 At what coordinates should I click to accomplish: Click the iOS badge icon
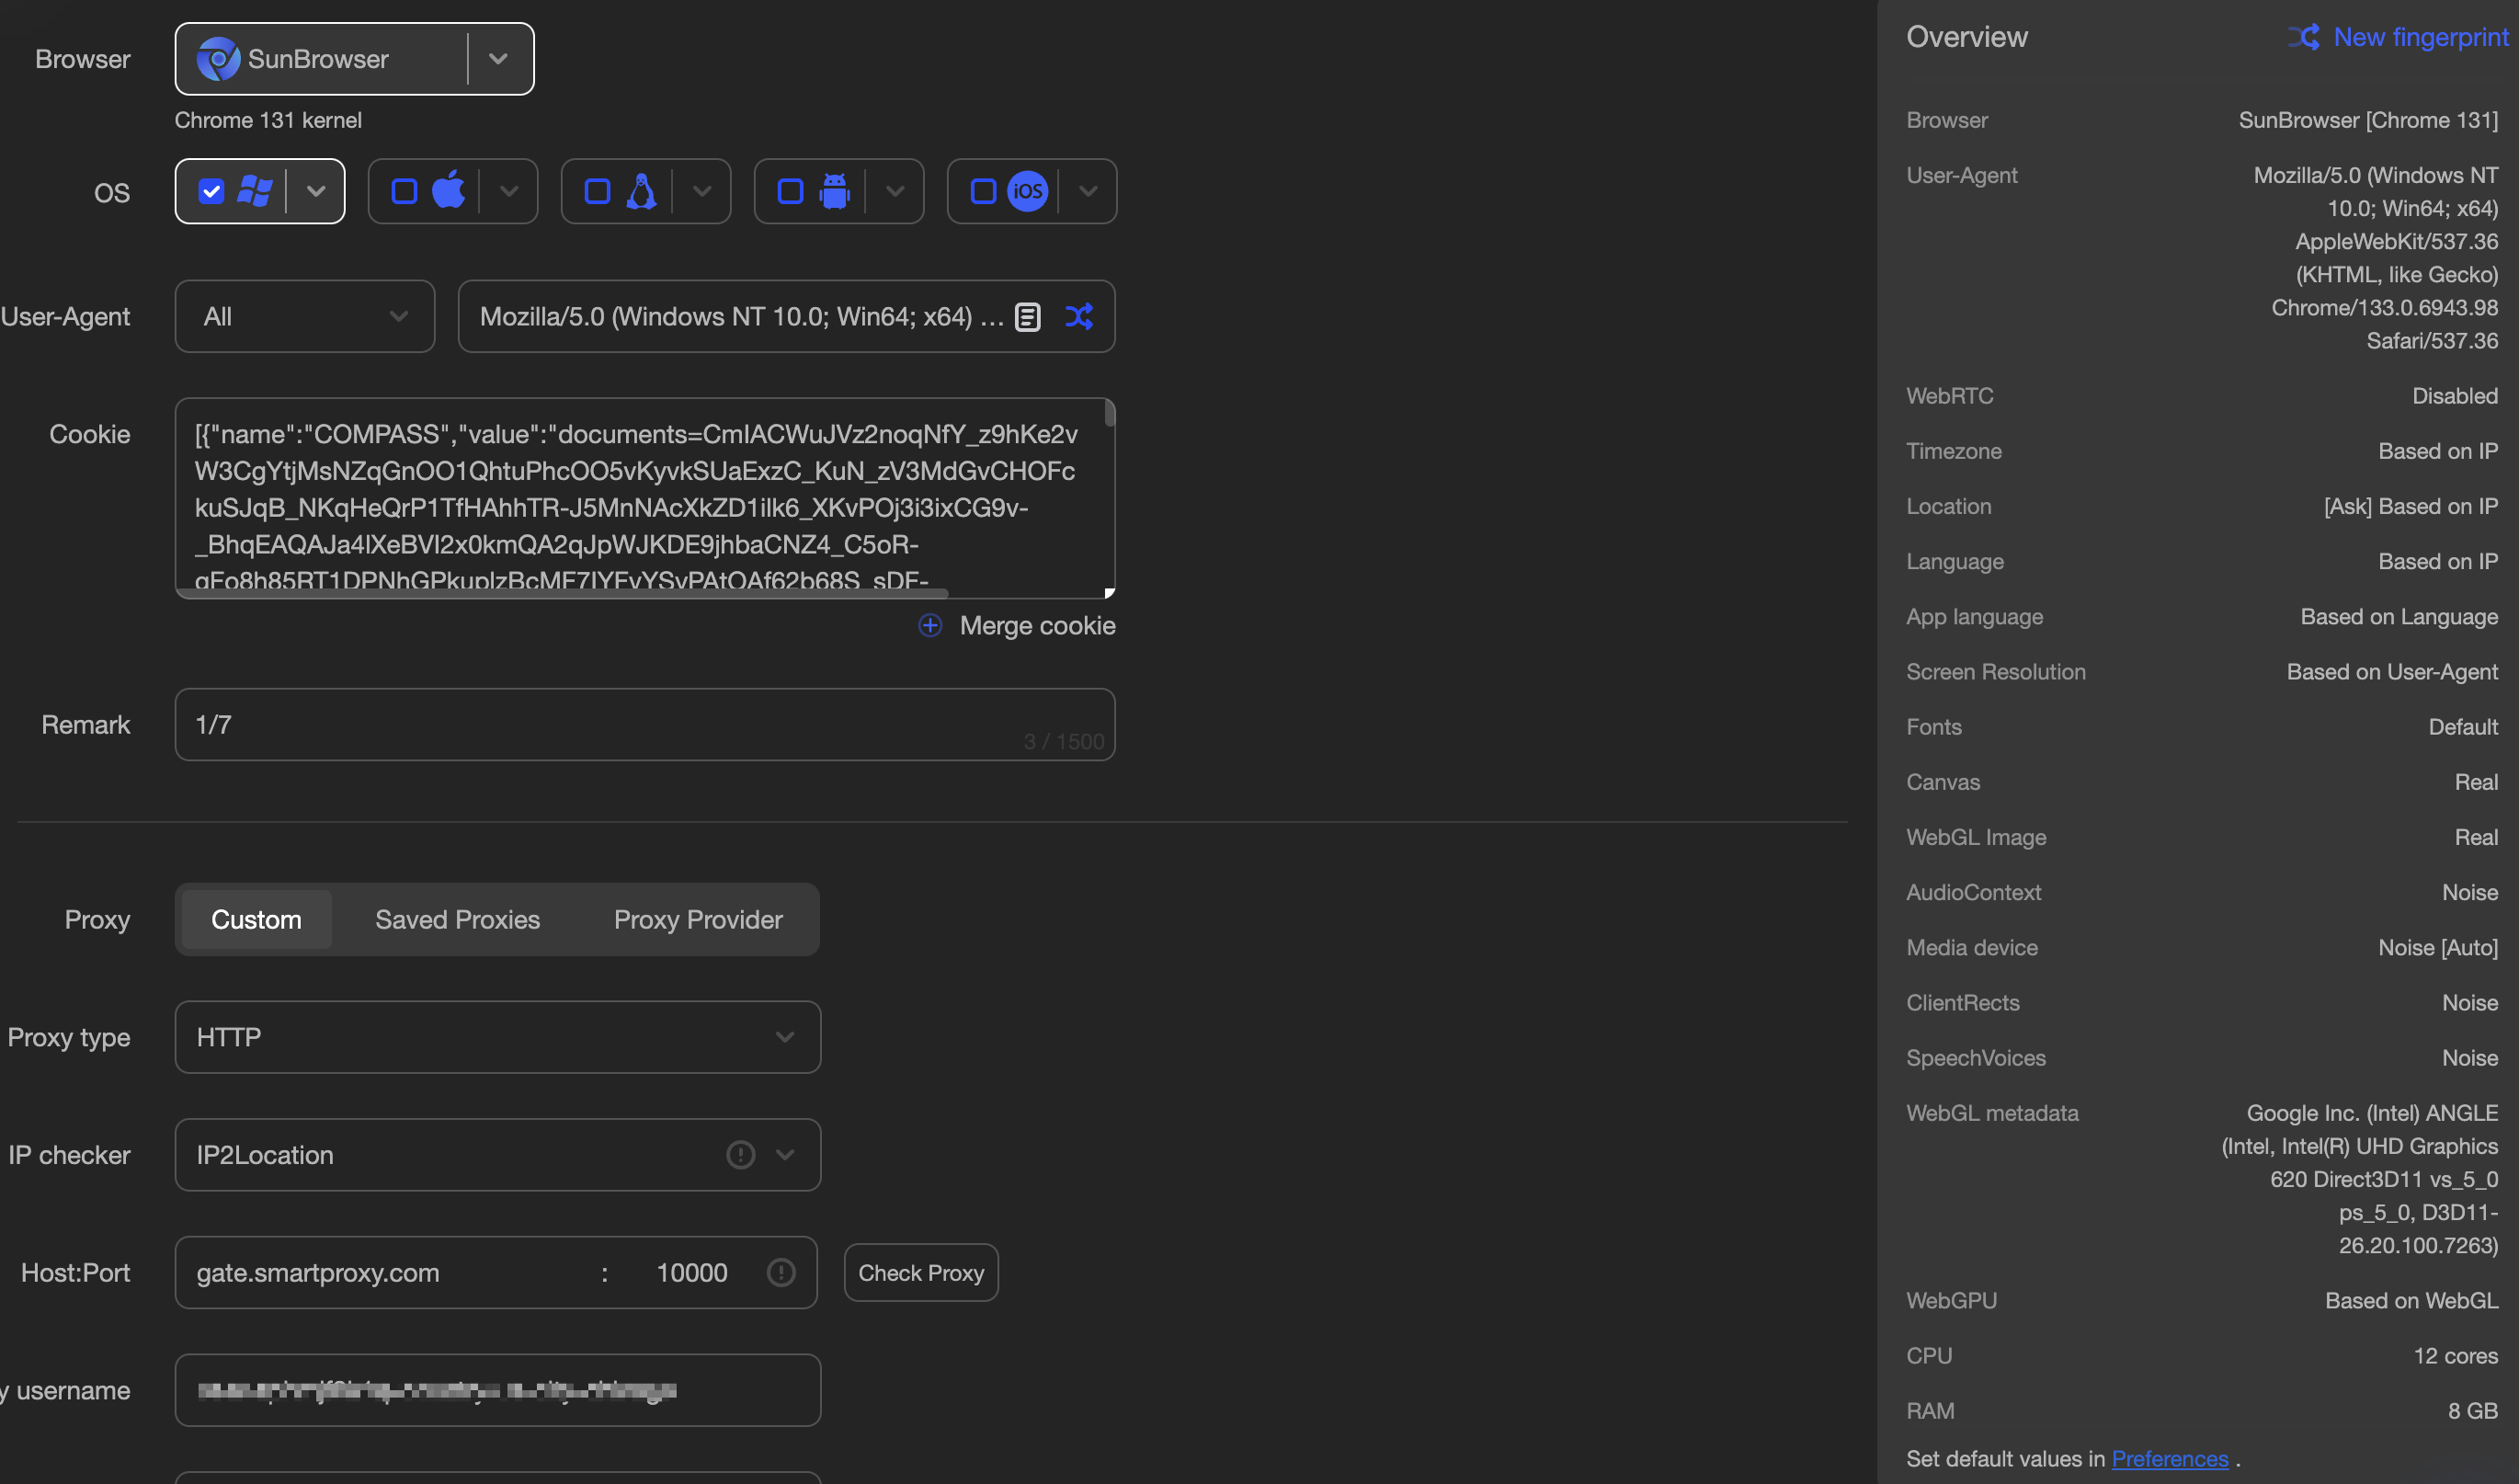[1028, 191]
